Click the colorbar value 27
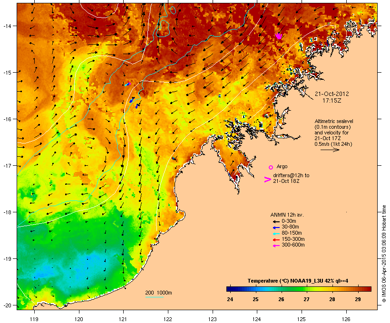The image size is (390, 323). tap(306, 299)
